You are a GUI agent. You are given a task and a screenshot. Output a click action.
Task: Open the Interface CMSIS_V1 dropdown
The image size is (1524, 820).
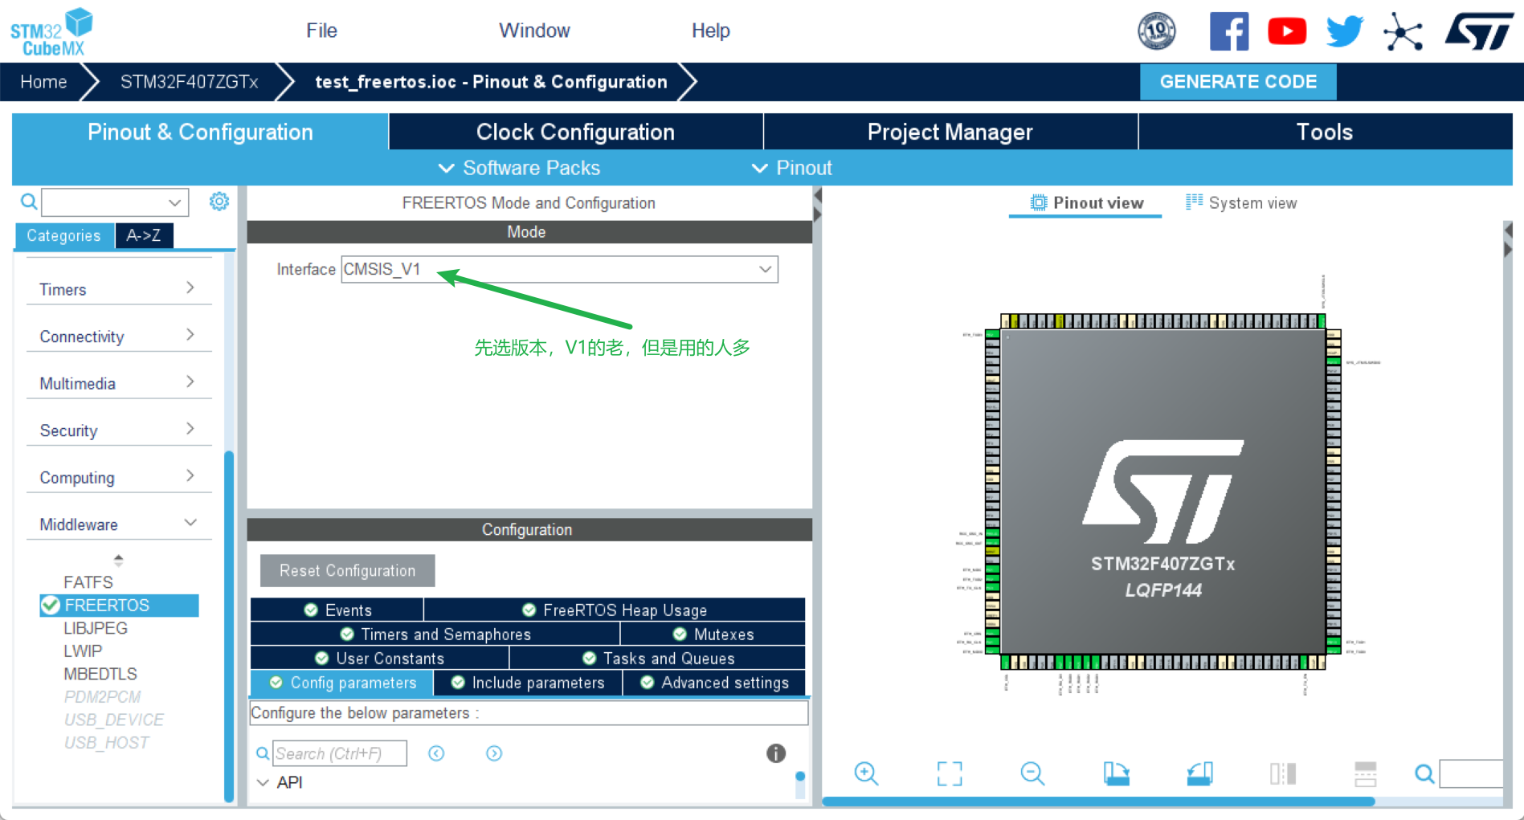559,269
